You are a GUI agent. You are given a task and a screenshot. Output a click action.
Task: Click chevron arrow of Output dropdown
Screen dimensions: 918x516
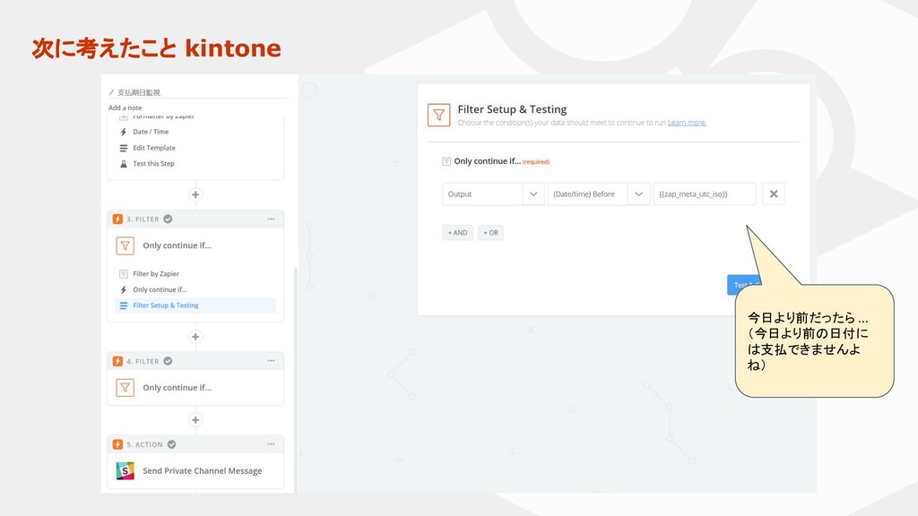[x=533, y=194]
